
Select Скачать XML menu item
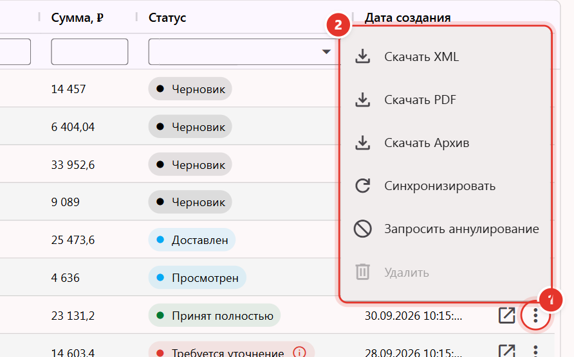coord(445,57)
